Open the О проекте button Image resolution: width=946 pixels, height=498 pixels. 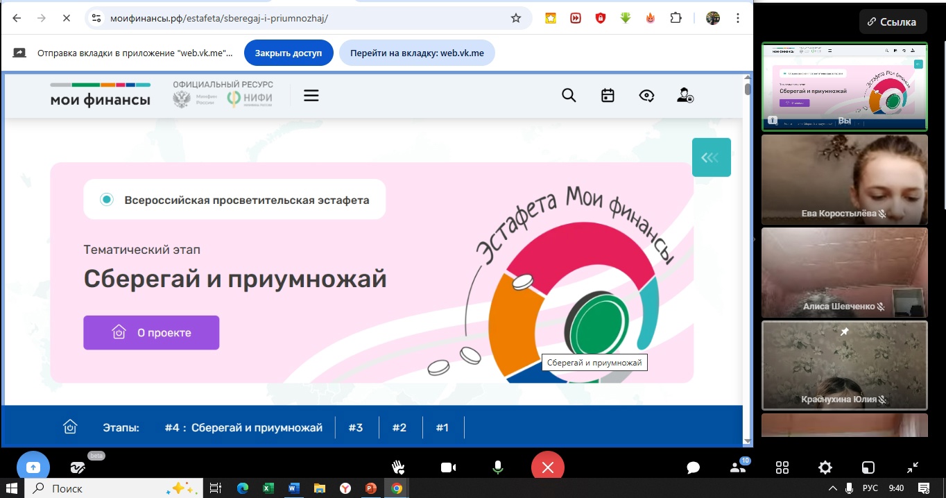151,333
